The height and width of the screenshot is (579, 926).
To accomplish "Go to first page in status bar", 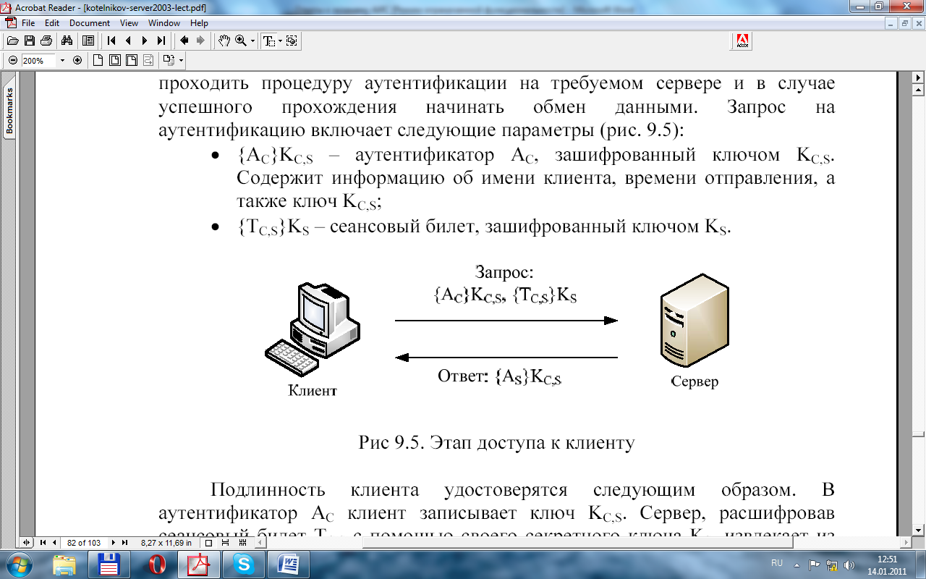I will [43, 542].
